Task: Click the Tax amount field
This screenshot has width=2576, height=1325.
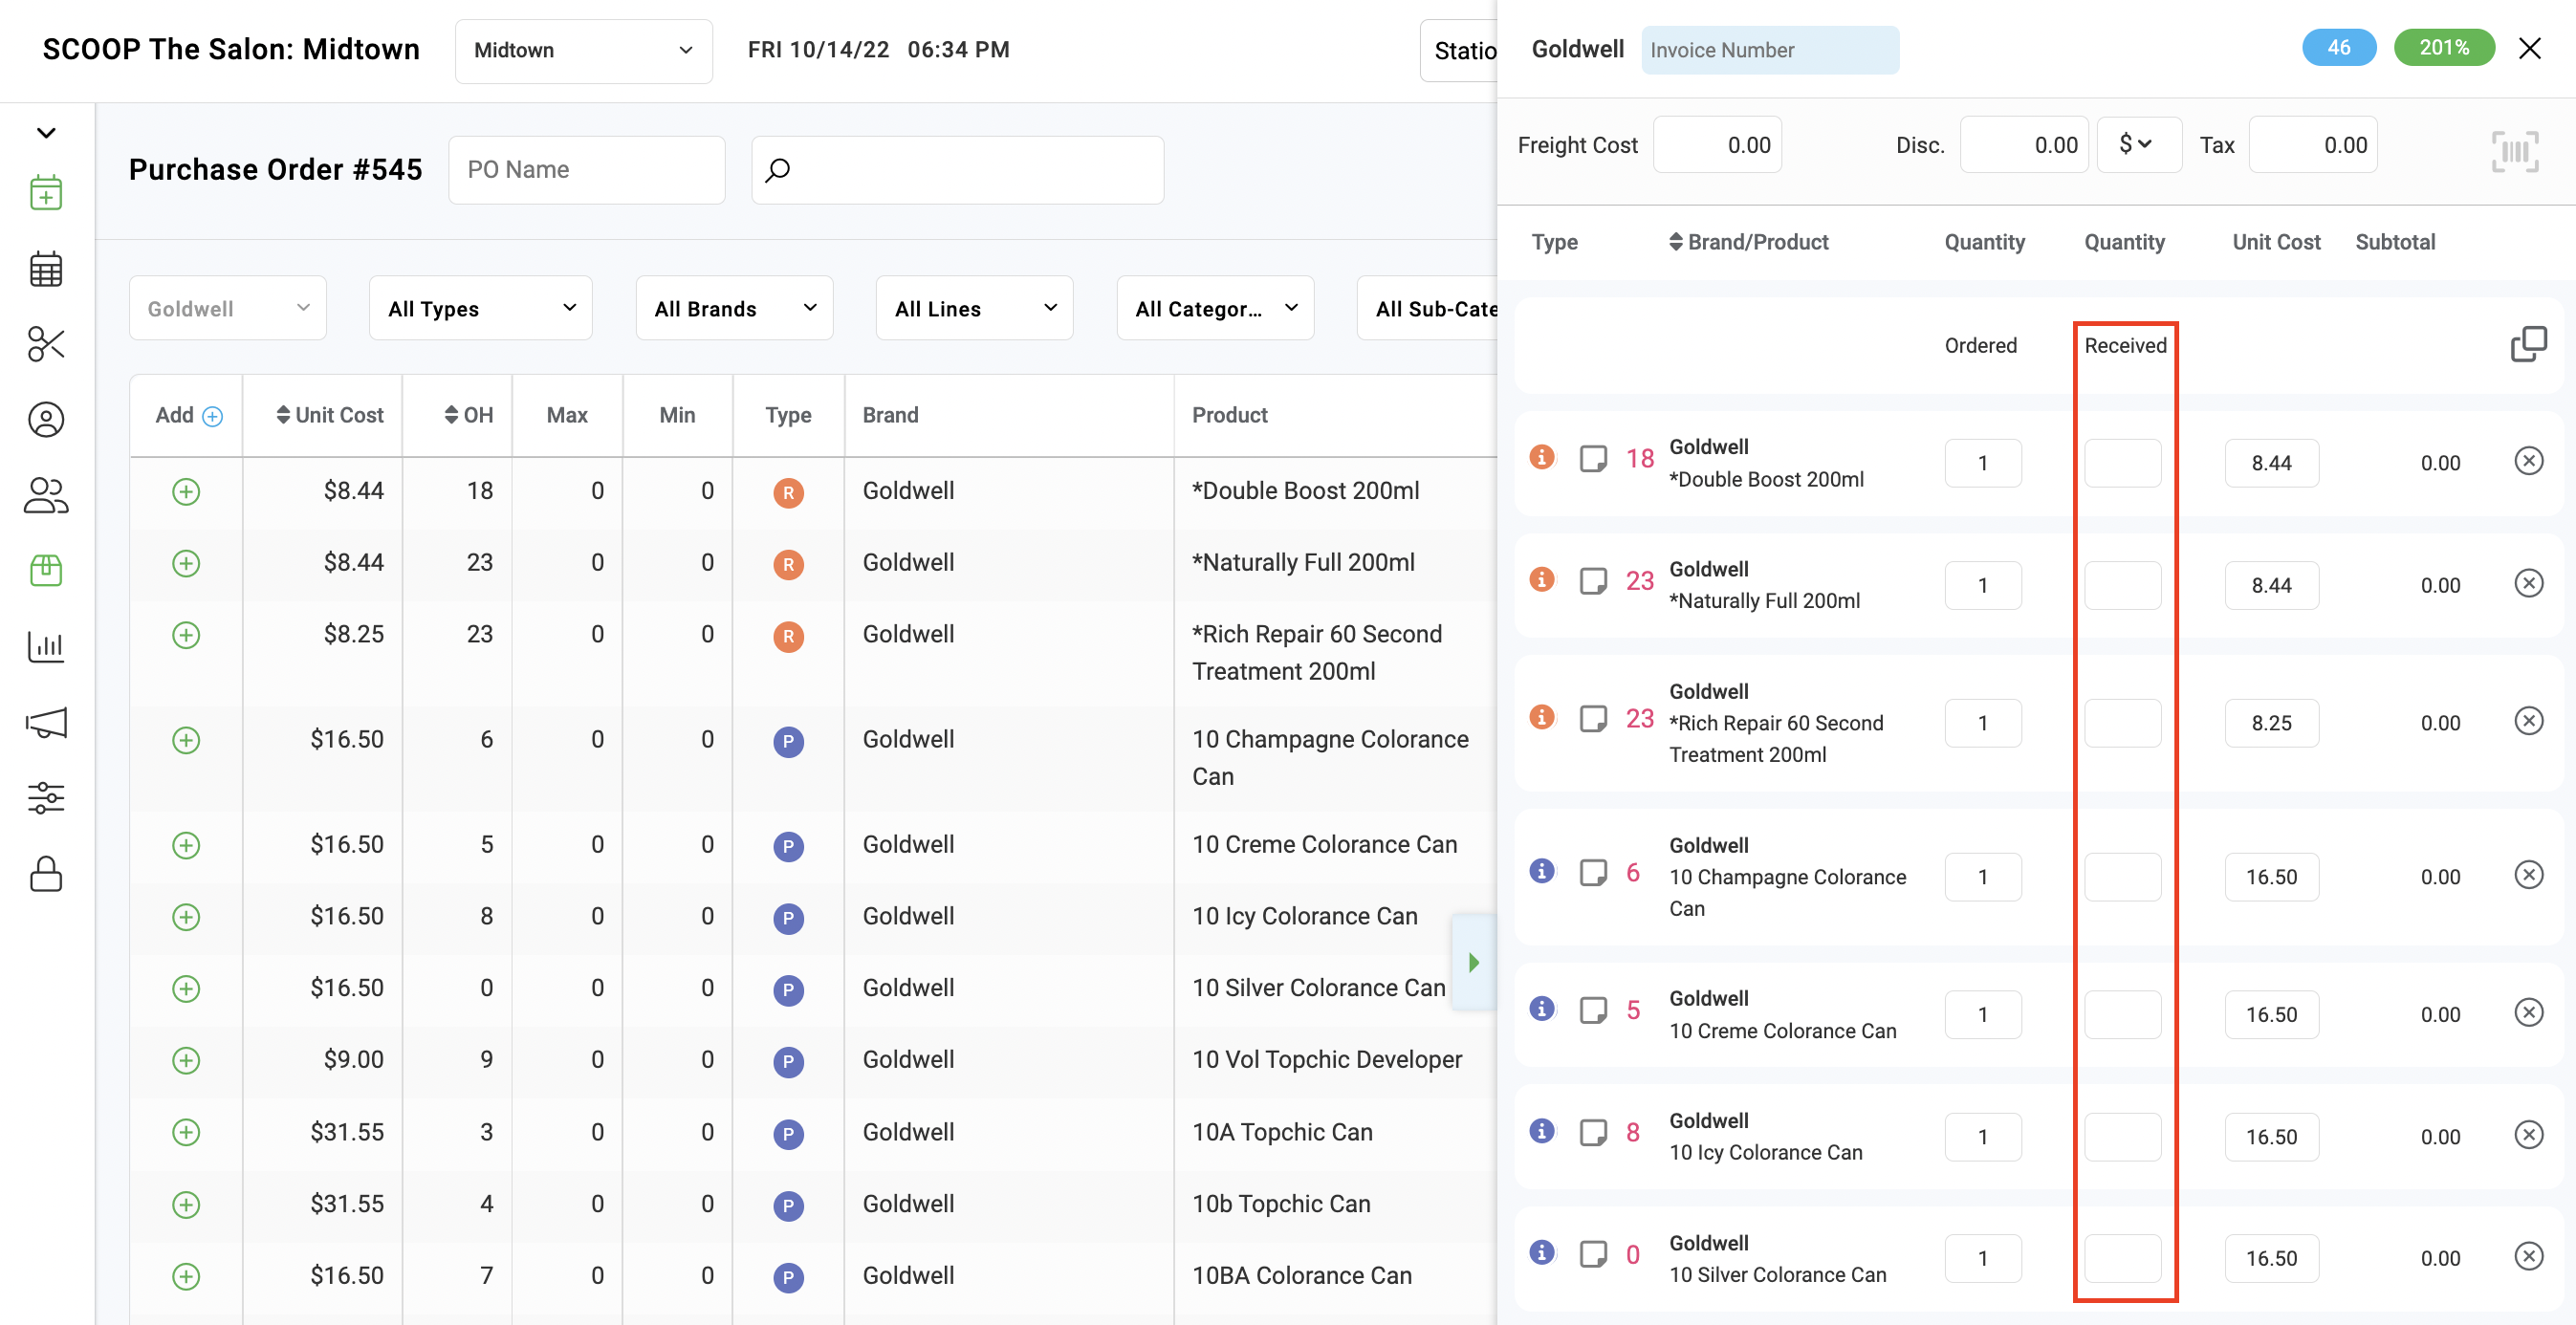Action: point(2313,145)
